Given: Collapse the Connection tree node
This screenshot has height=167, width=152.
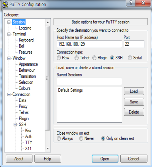Looking at the screenshot, I should click(9, 95).
